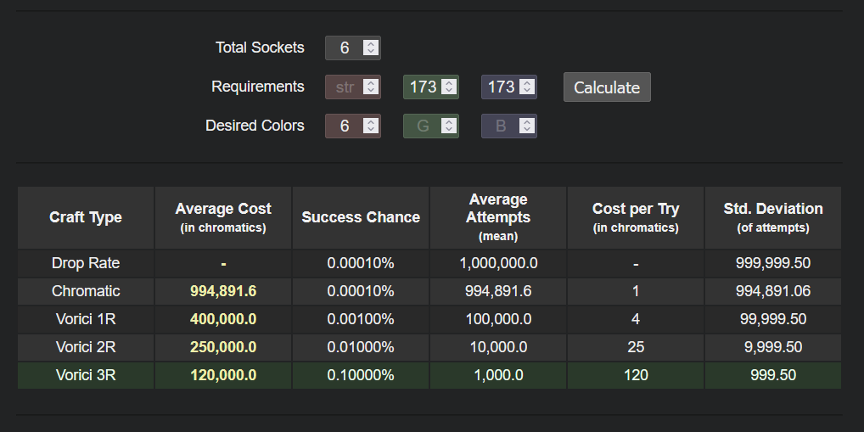Viewport: 864px width, 432px height.
Task: Click the 0.10000% success chance cell
Action: (361, 376)
